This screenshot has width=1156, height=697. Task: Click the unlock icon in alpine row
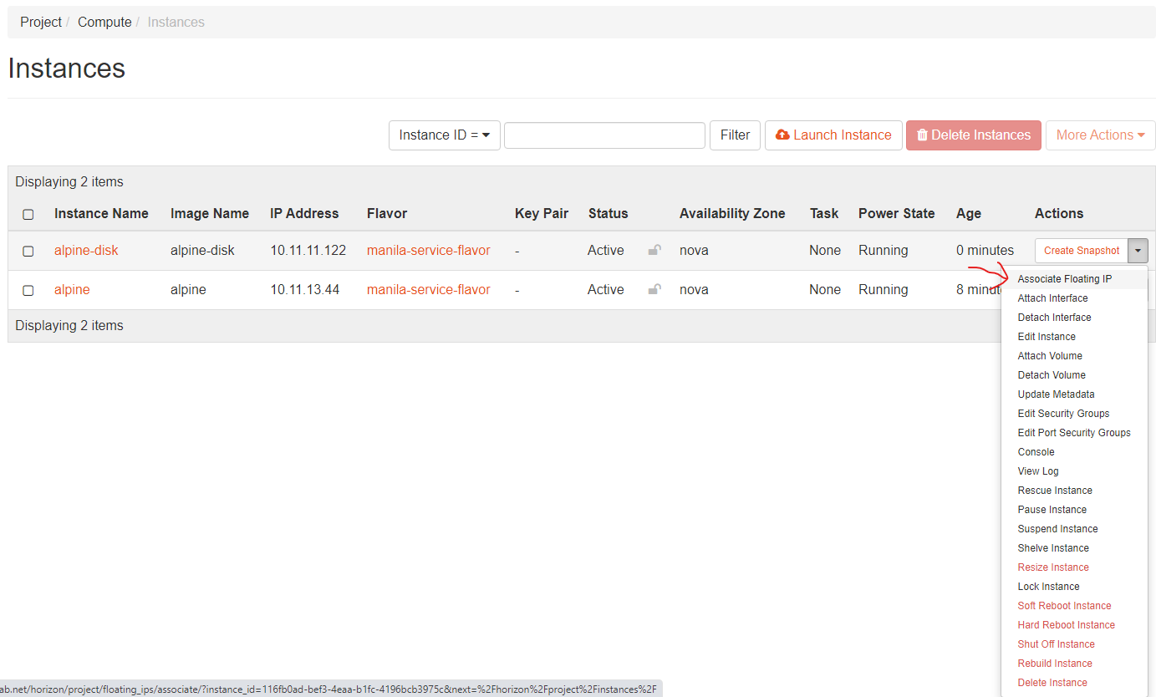point(654,289)
